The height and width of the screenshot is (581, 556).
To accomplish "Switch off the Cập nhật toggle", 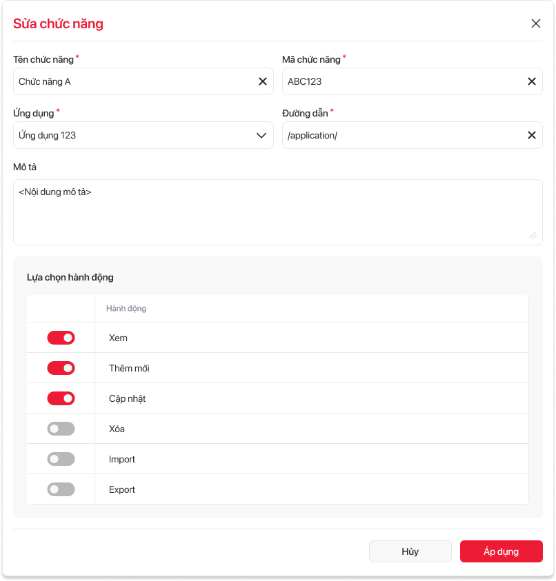I will click(x=61, y=398).
